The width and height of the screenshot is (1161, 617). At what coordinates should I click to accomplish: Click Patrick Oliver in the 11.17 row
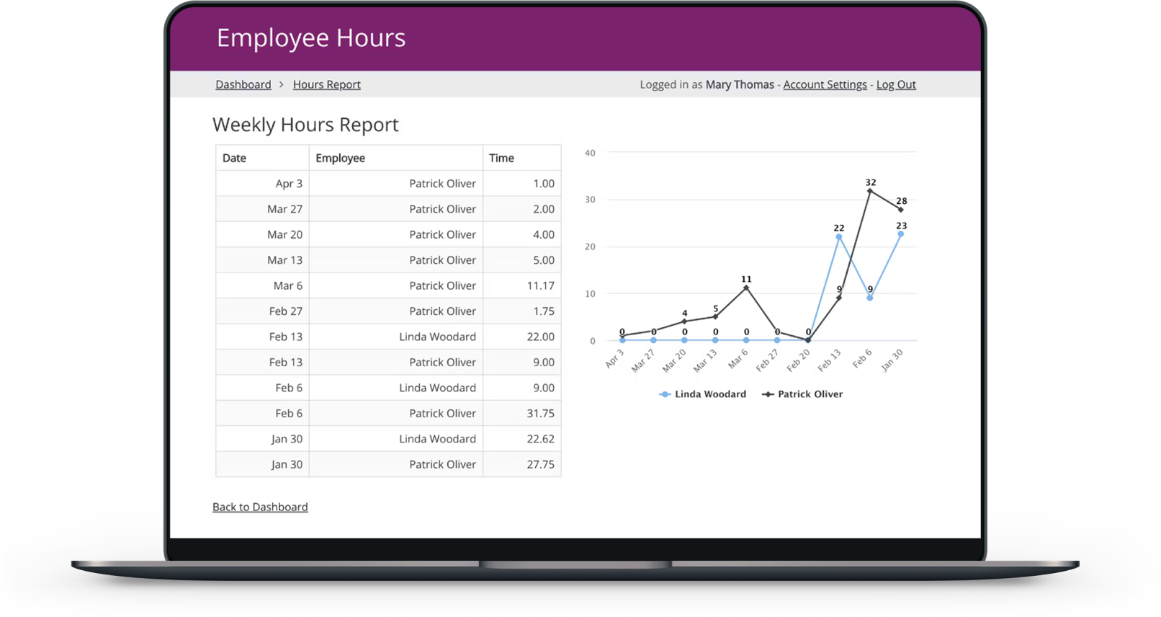[442, 285]
